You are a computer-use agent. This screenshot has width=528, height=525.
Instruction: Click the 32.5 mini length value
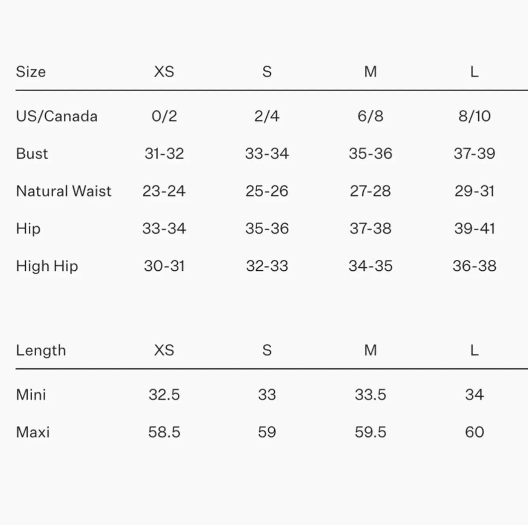(164, 394)
